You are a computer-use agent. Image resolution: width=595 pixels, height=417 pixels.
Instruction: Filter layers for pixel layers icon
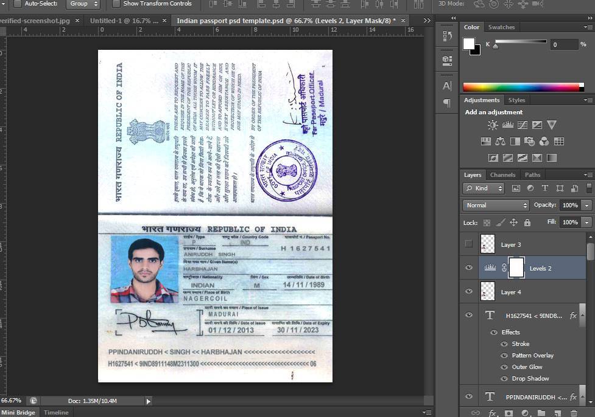pyautogui.click(x=516, y=188)
